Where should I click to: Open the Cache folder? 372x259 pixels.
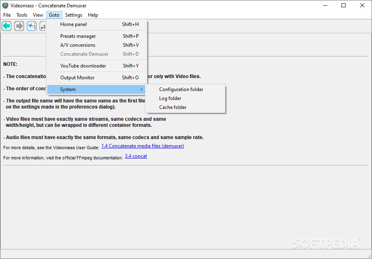pyautogui.click(x=185, y=107)
